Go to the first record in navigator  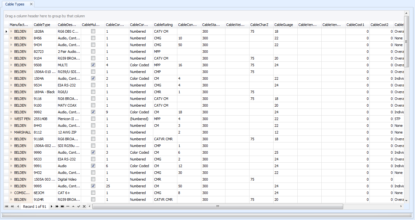pos(7,207)
